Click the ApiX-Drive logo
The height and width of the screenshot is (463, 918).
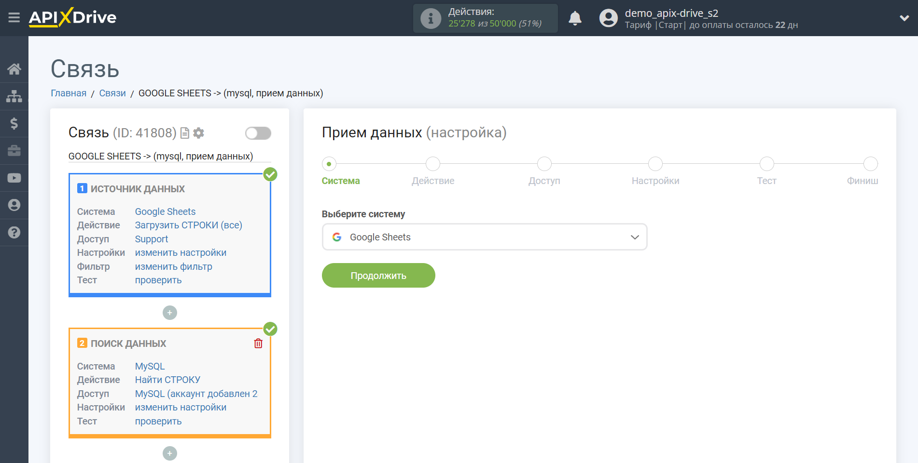pyautogui.click(x=72, y=17)
